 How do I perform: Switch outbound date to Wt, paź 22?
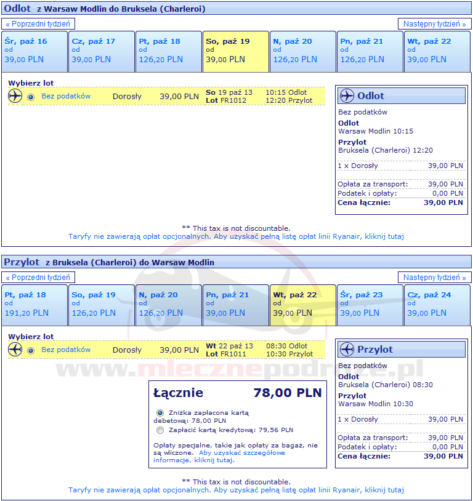click(437, 51)
